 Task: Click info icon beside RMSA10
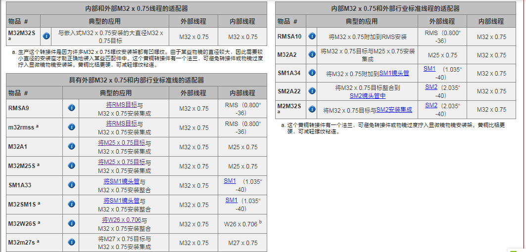click(x=312, y=36)
